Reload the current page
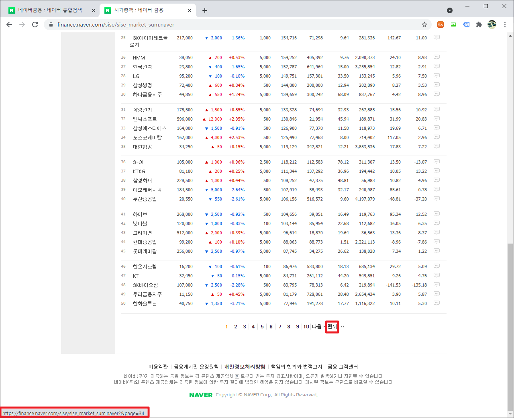Image resolution: width=514 pixels, height=418 pixels. (35, 25)
